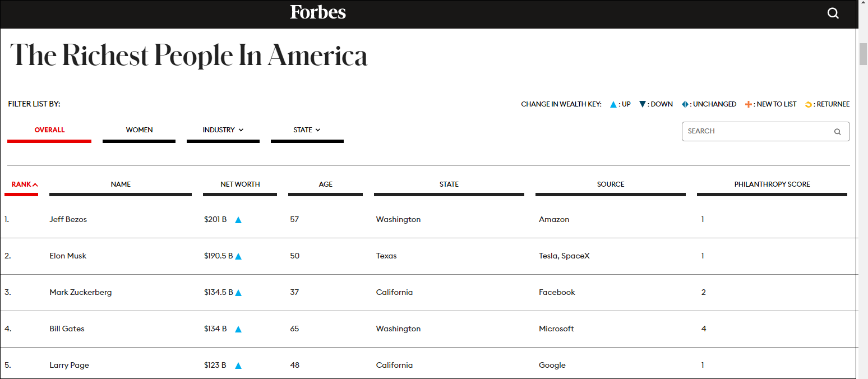868x379 pixels.
Task: Click the up arrow next to $134.5 B
Action: [x=238, y=293]
